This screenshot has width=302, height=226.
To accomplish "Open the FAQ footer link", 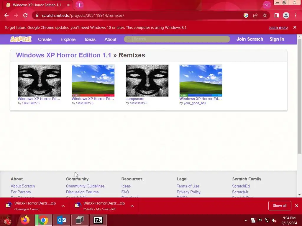I will click(125, 192).
